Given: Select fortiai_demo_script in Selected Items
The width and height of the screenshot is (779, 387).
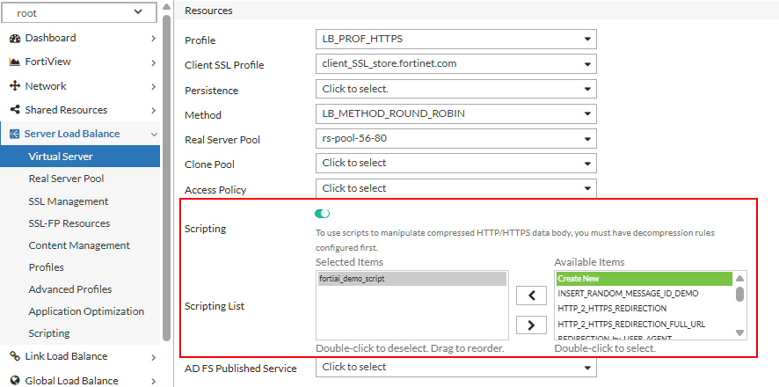Looking at the screenshot, I should pyautogui.click(x=411, y=279).
